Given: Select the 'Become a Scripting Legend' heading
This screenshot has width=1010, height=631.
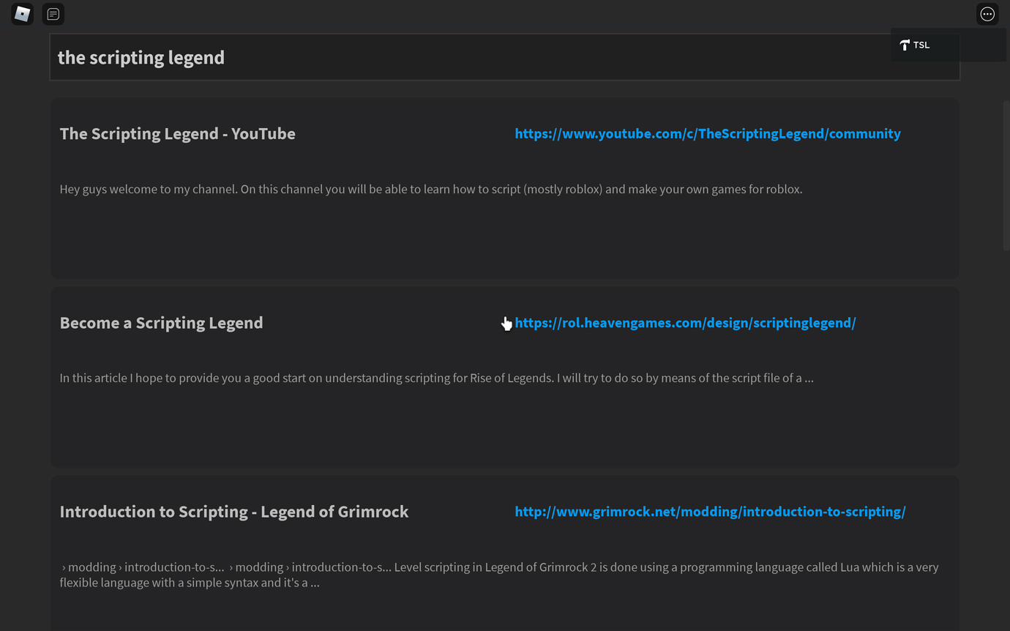Looking at the screenshot, I should pyautogui.click(x=161, y=322).
